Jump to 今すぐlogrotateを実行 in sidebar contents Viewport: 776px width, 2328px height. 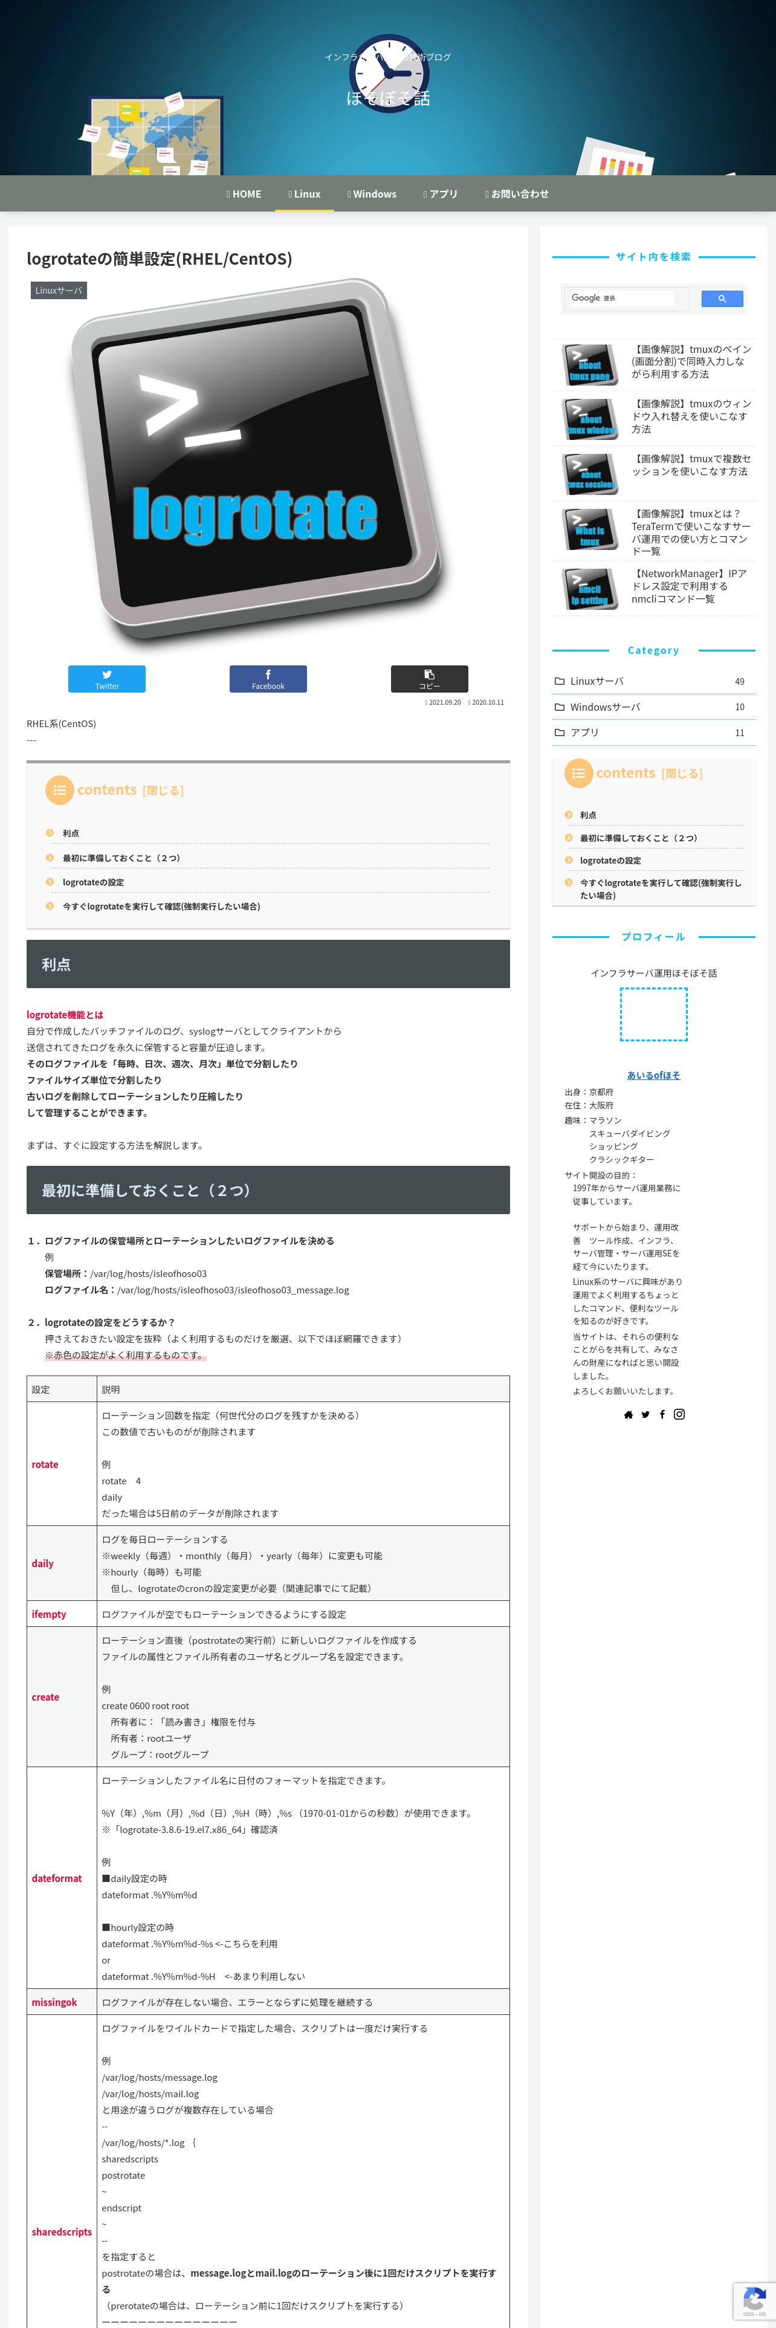click(661, 889)
